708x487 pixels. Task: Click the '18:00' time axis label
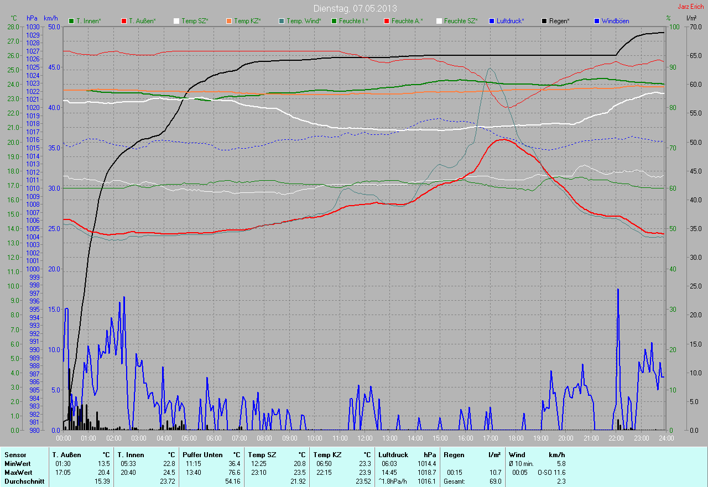(516, 438)
